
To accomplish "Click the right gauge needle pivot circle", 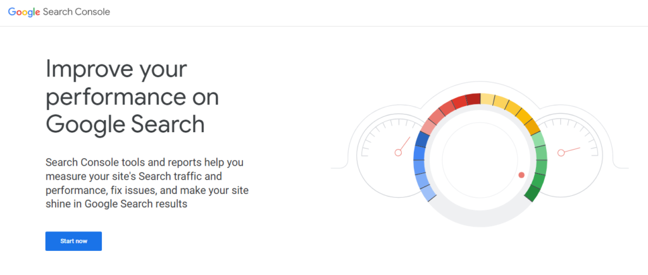I will tap(561, 153).
